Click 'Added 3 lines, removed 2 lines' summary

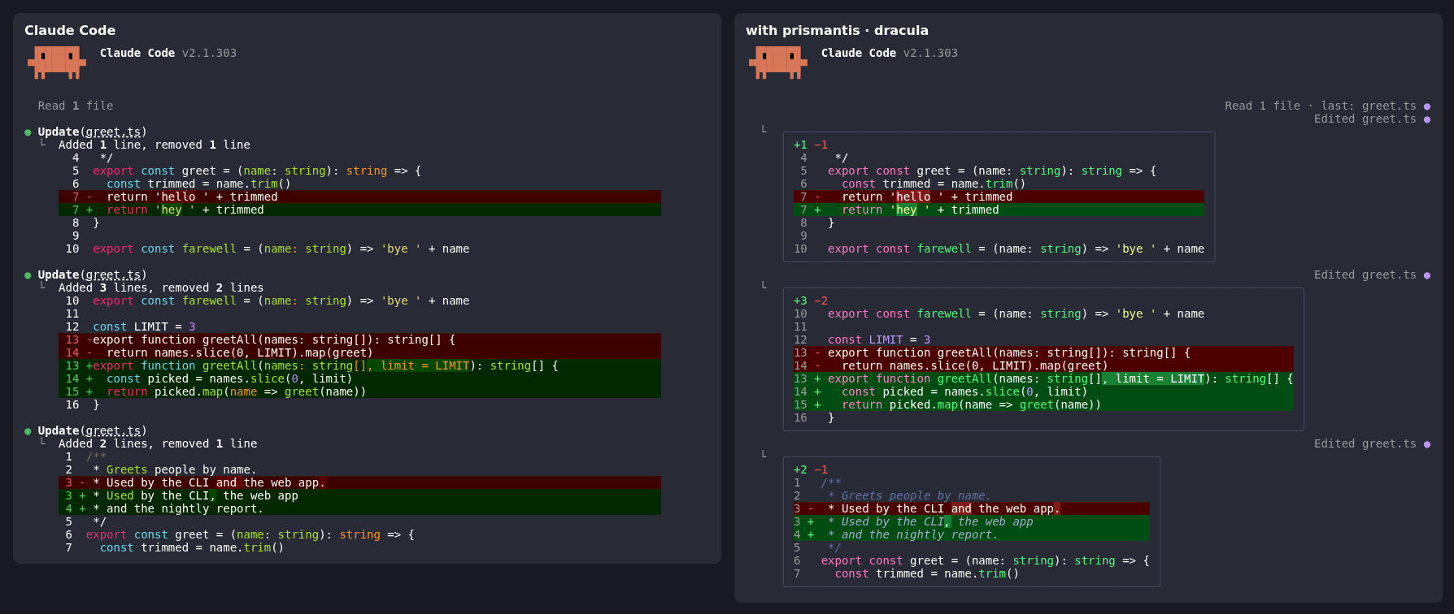coord(161,288)
